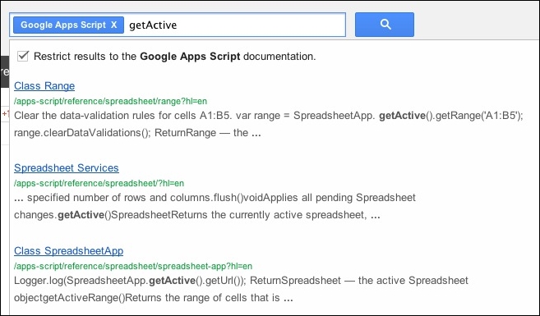Click the Restrict results to documentation label text
The width and height of the screenshot is (540, 316).
point(174,57)
